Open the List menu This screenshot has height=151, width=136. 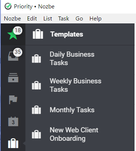click(48, 19)
